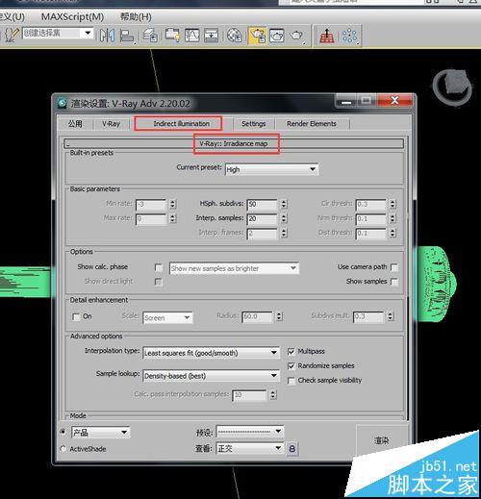Select the ActiveShade radio button
Image resolution: width=481 pixels, height=499 pixels.
(x=63, y=449)
